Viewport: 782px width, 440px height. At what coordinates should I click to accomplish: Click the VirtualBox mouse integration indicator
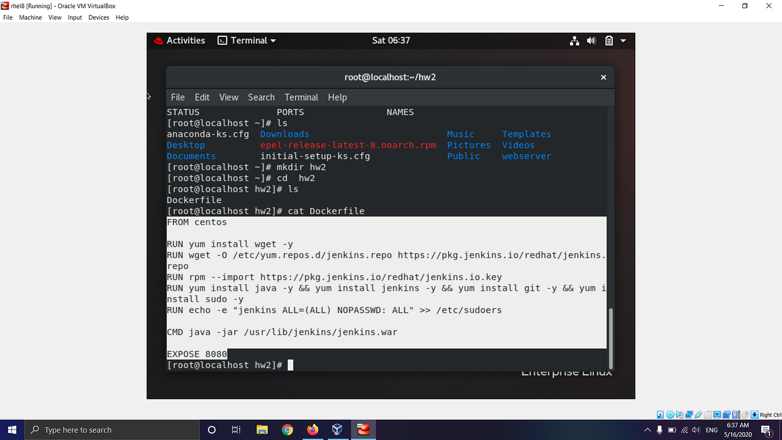[x=745, y=415]
